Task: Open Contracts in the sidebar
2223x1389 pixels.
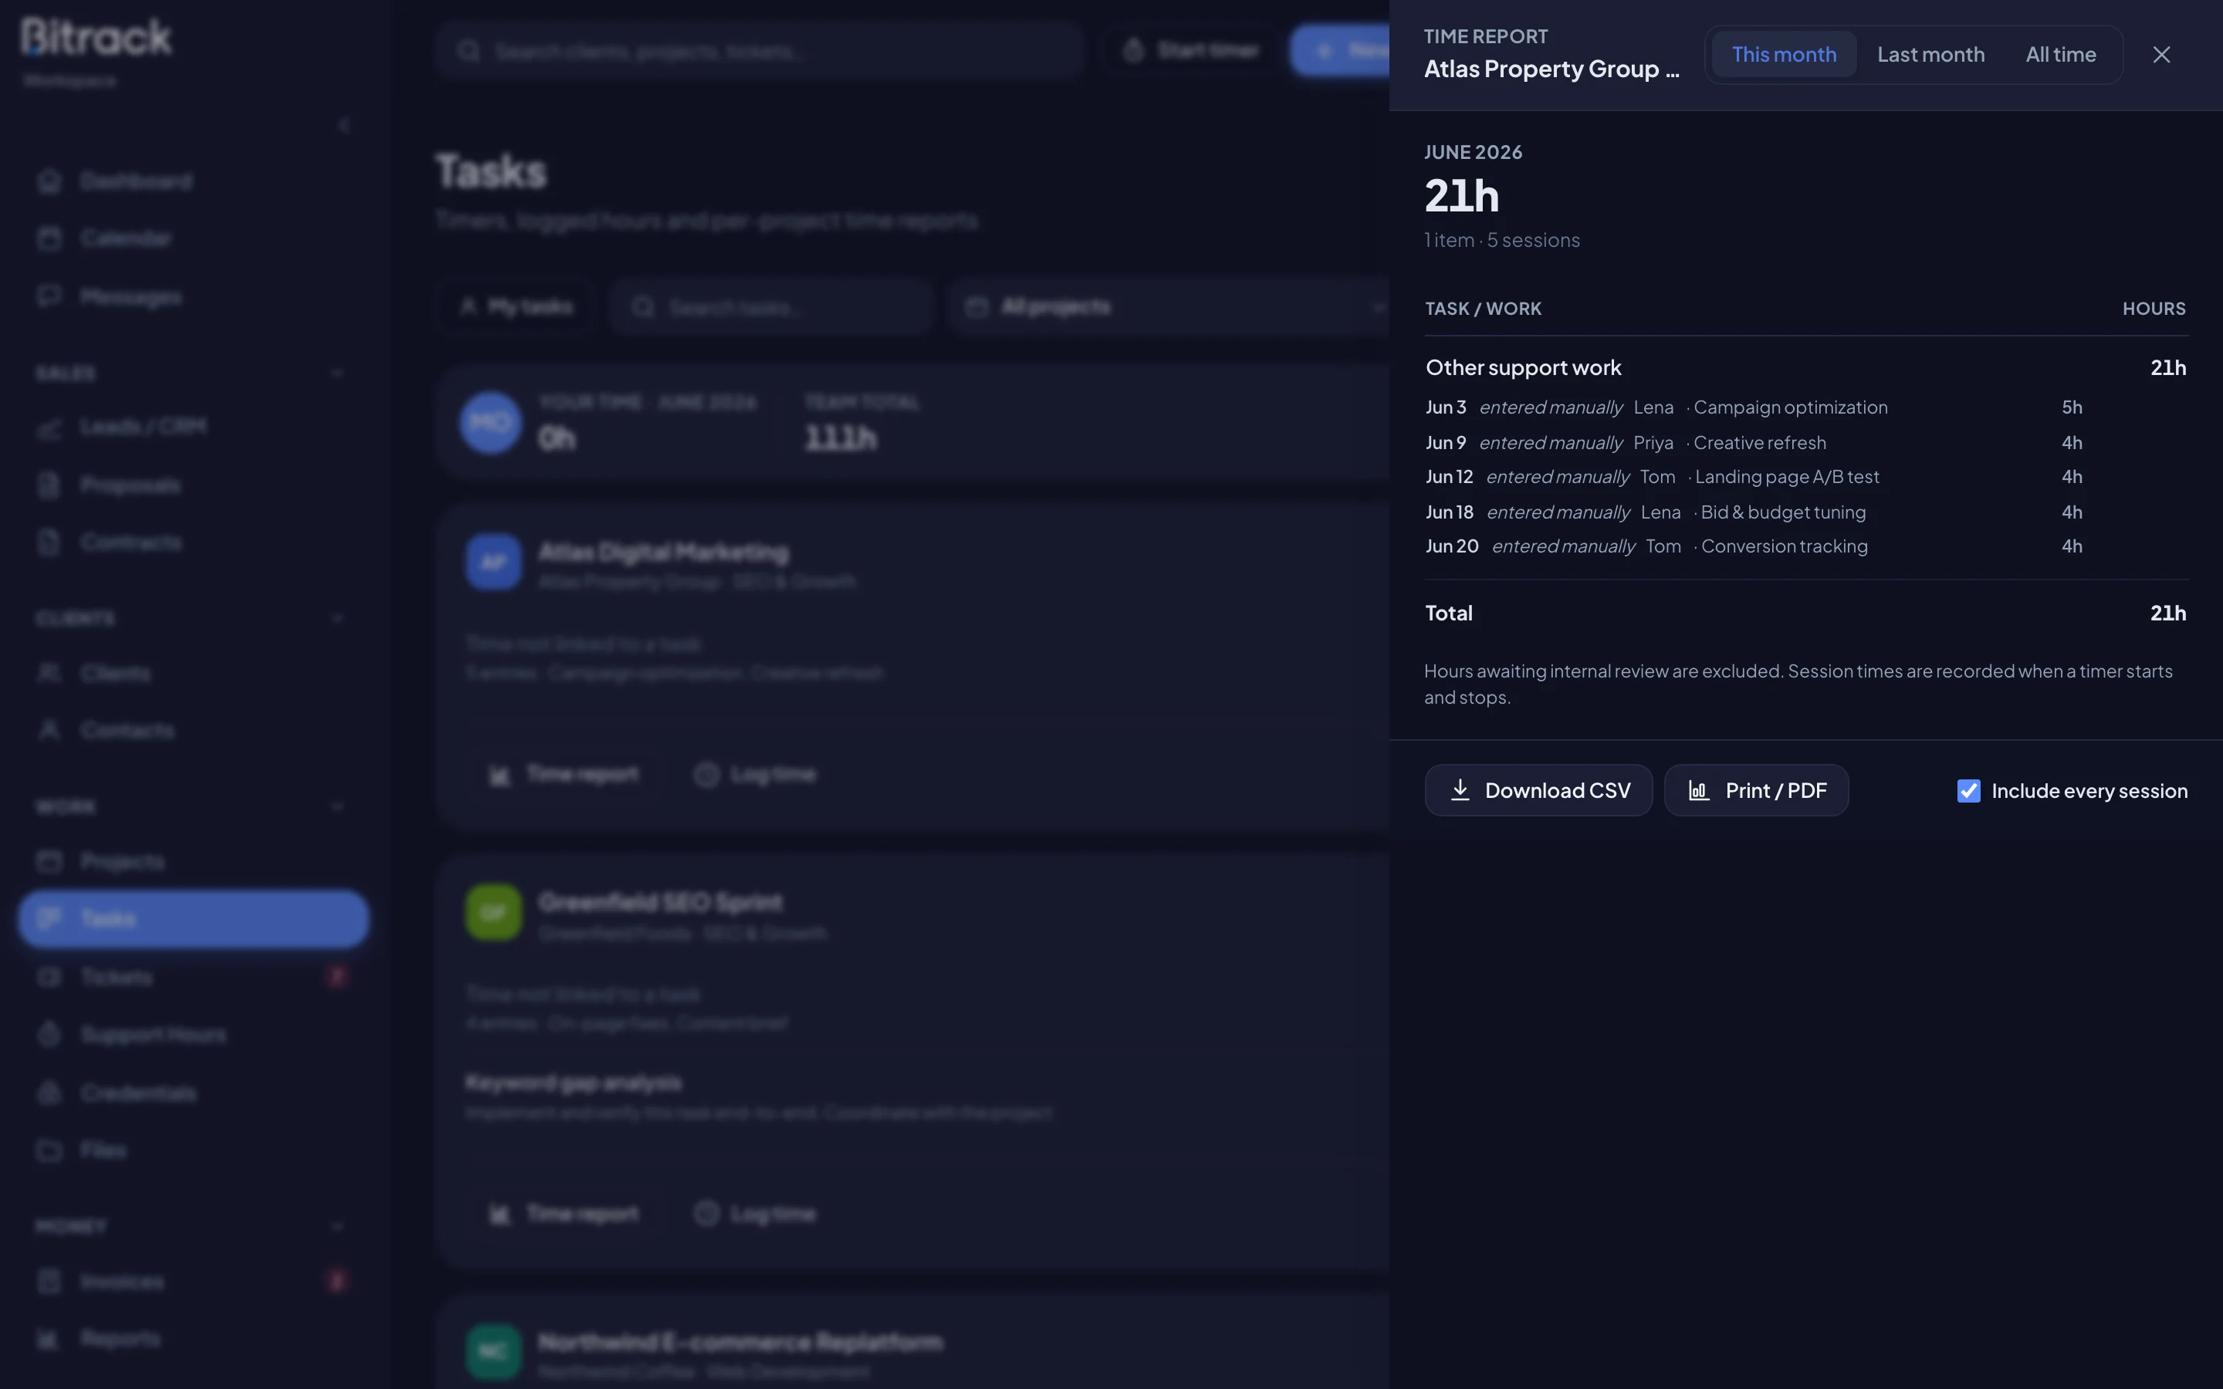Action: [x=193, y=543]
